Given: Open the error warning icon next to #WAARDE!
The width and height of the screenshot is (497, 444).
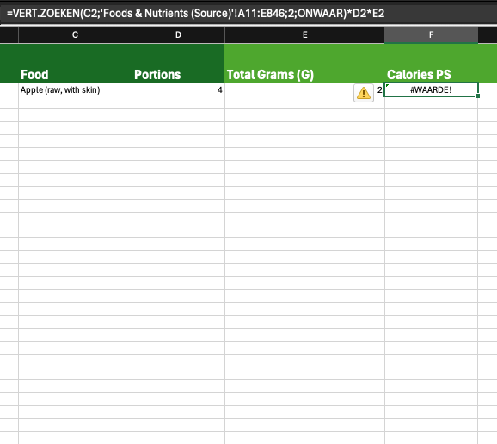Looking at the screenshot, I should click(364, 93).
